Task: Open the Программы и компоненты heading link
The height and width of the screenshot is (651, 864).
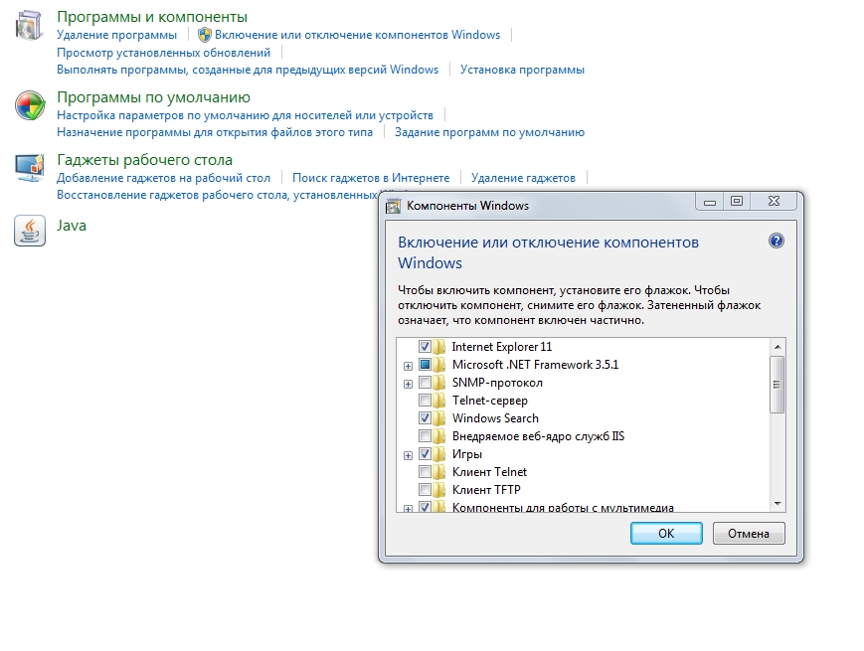Action: coord(152,17)
